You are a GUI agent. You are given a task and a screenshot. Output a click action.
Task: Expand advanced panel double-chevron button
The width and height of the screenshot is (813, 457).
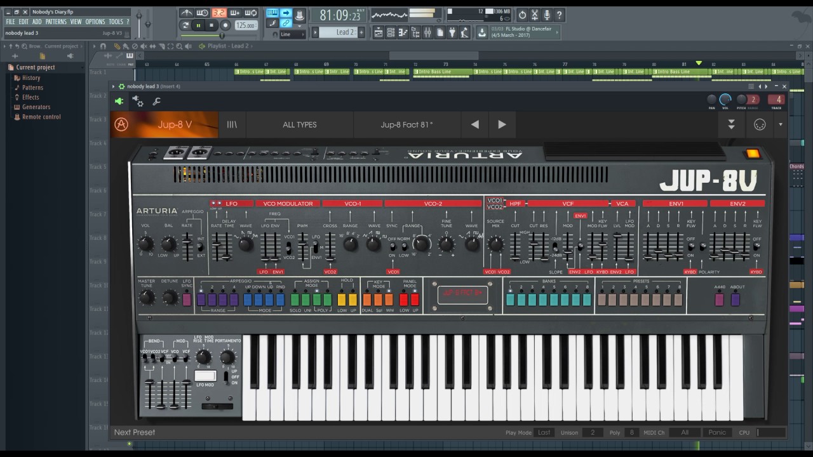pos(732,124)
